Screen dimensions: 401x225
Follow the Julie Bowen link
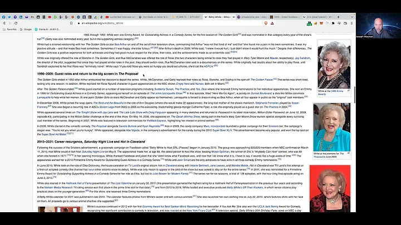point(160,174)
